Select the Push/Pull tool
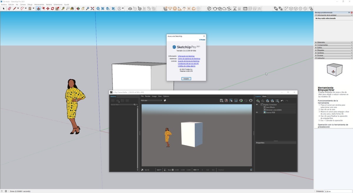Image resolution: width=353 pixels, height=193 pixels. click(39, 9)
